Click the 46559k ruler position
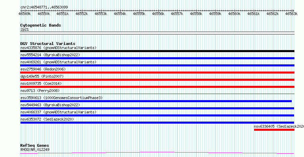This screenshot has height=157, width=304. [215, 14]
